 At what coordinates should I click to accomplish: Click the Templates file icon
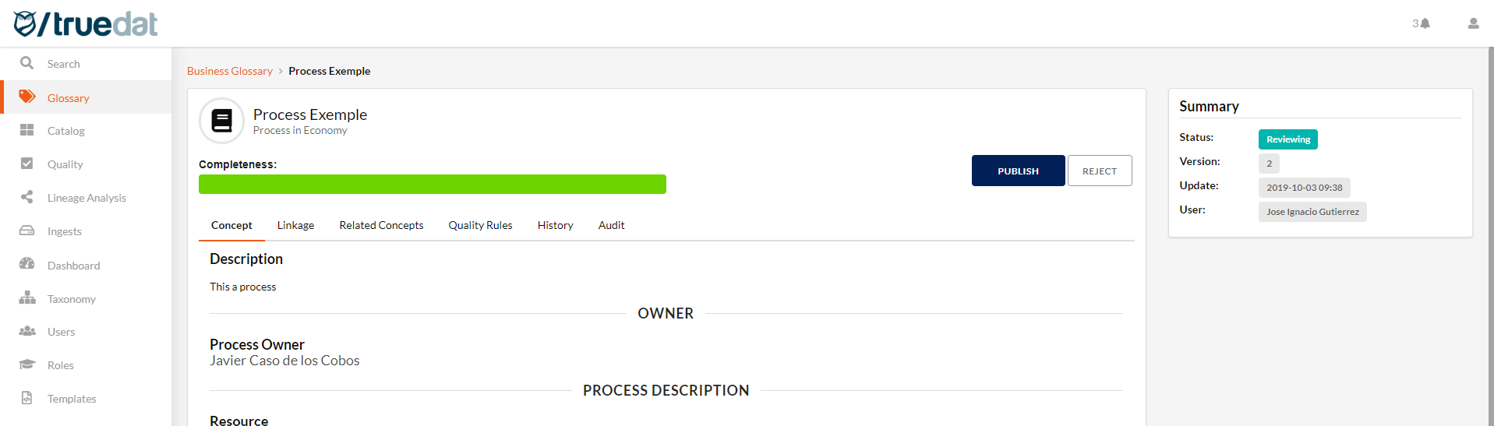[27, 398]
